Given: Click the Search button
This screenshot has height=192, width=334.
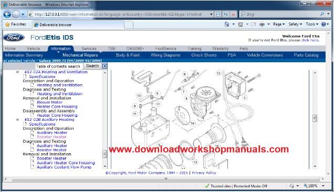Looking at the screenshot, I should [92, 66].
